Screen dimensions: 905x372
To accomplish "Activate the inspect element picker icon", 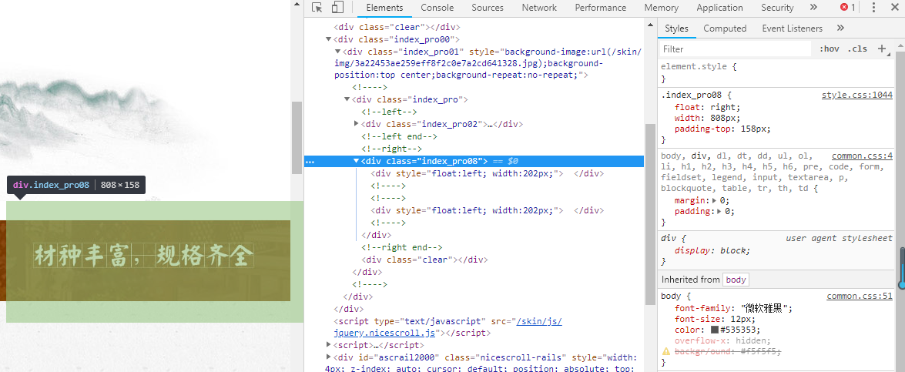I will 317,8.
